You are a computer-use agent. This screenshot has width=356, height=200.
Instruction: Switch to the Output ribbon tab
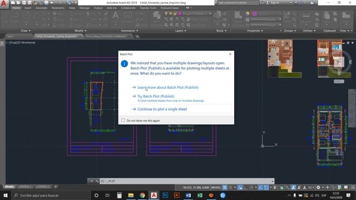pos(98,8)
